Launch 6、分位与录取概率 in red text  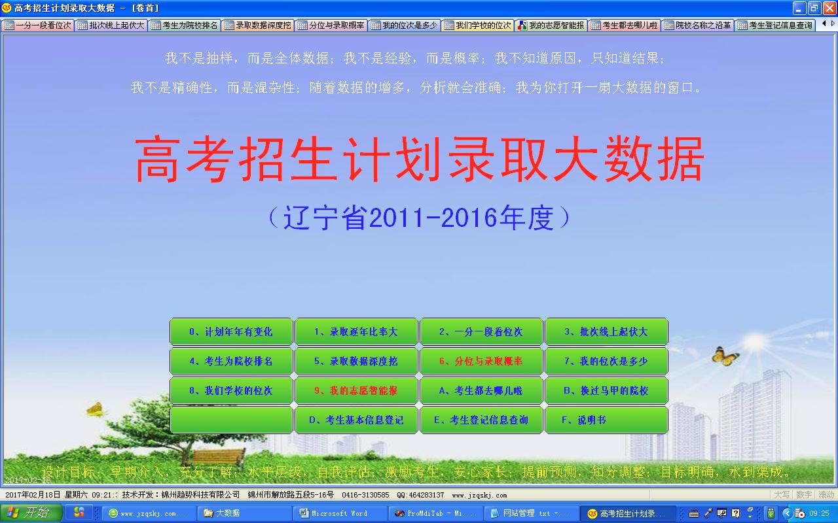pos(481,361)
